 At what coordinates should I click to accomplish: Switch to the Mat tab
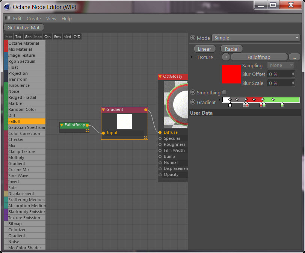9,36
